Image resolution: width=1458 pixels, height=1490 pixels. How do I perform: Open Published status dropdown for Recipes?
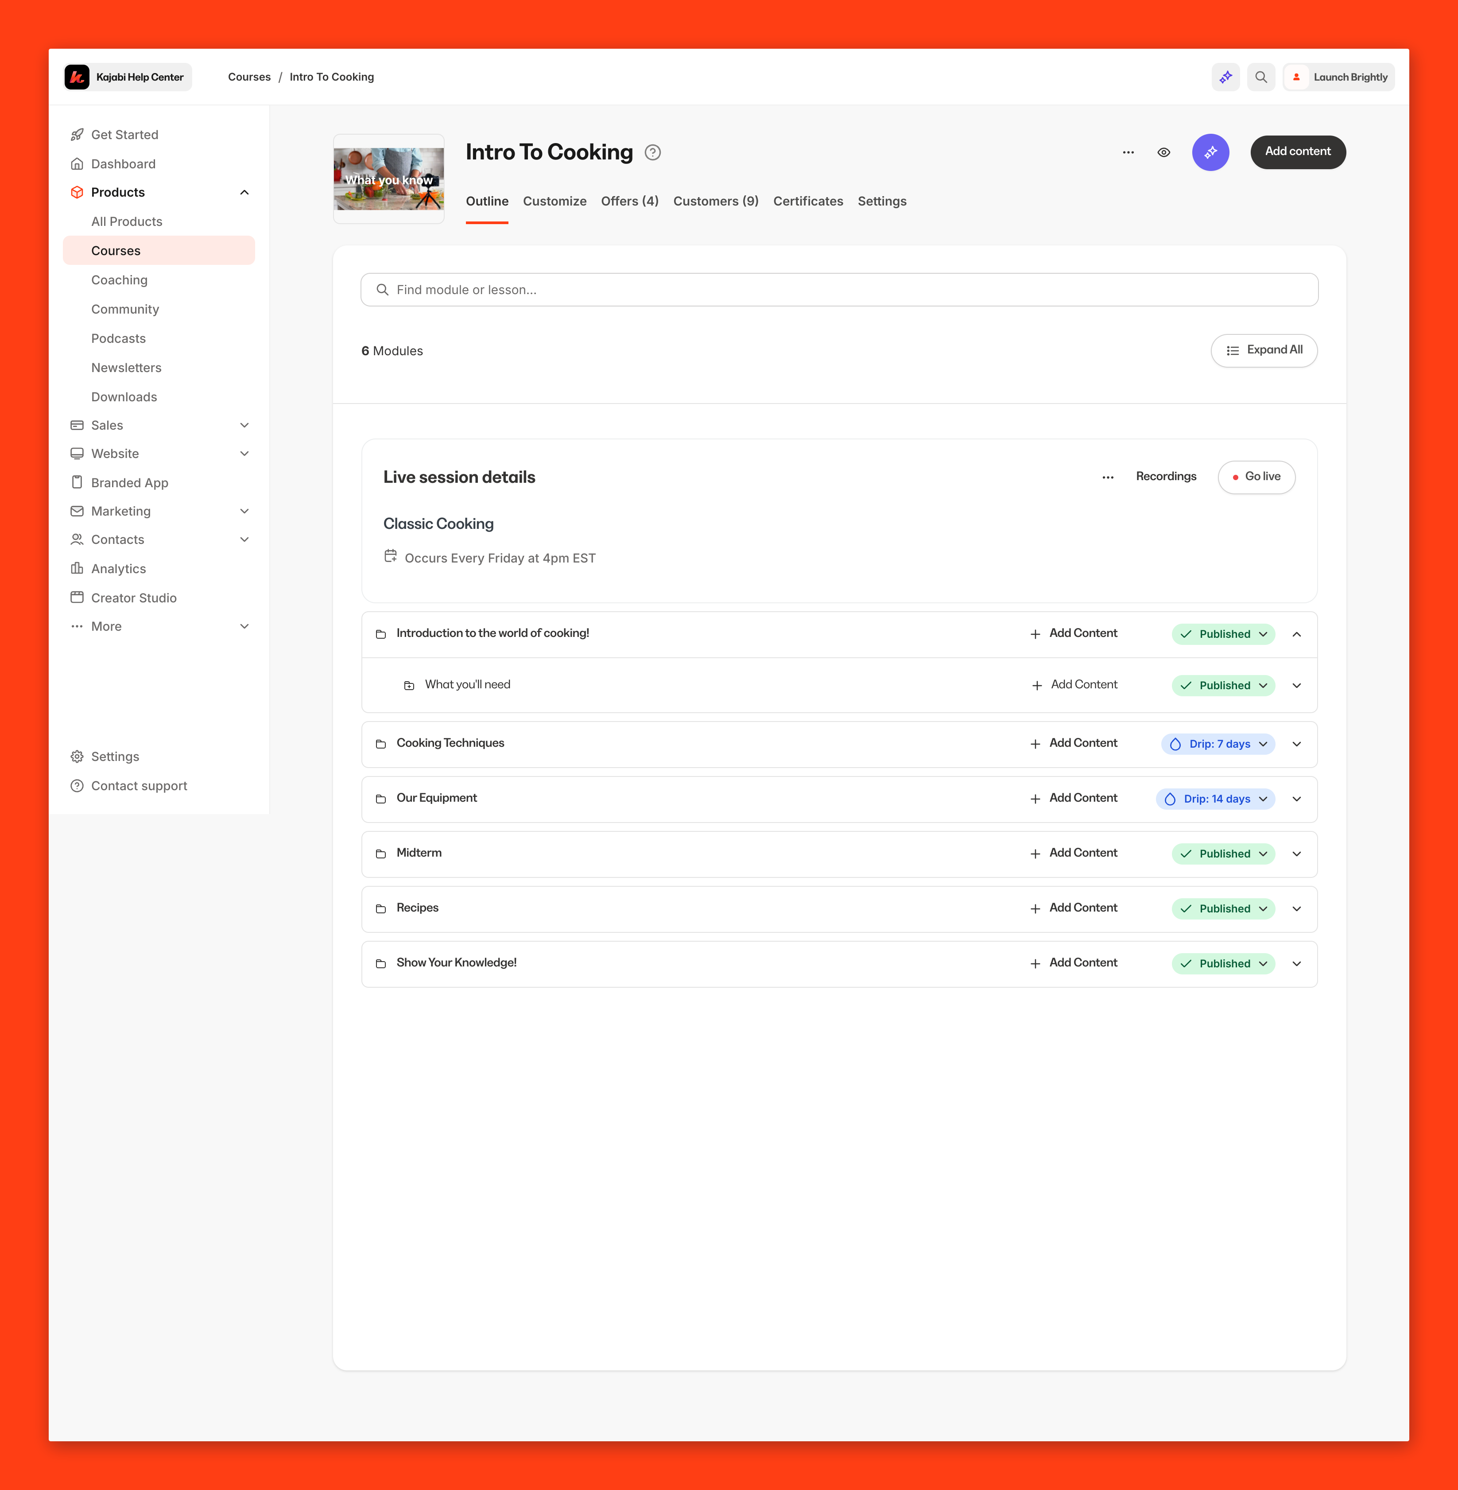(x=1223, y=909)
